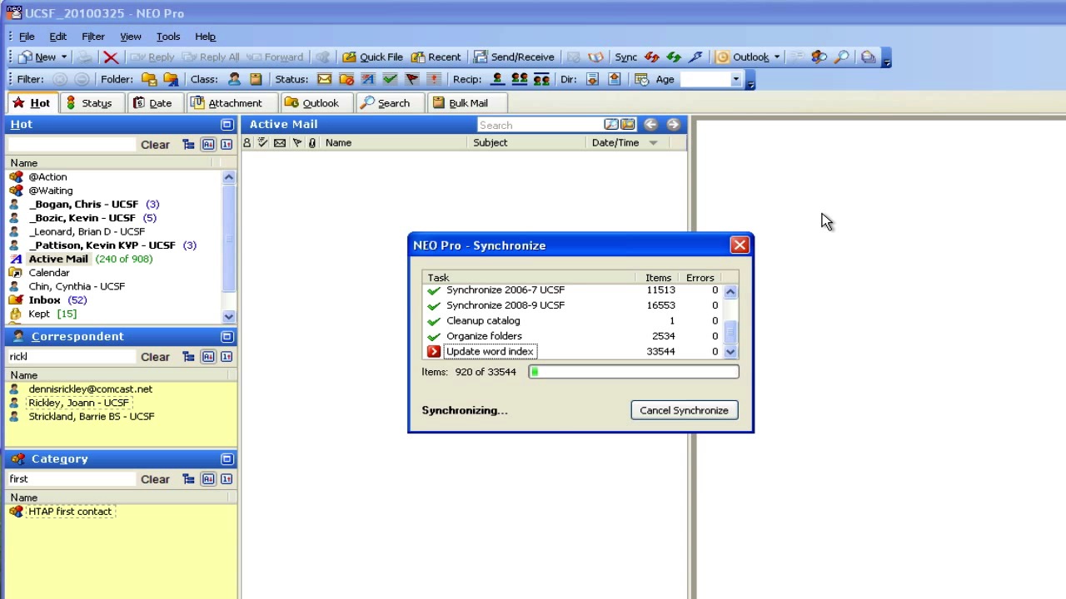Click the Class person filter icon

coord(234,79)
